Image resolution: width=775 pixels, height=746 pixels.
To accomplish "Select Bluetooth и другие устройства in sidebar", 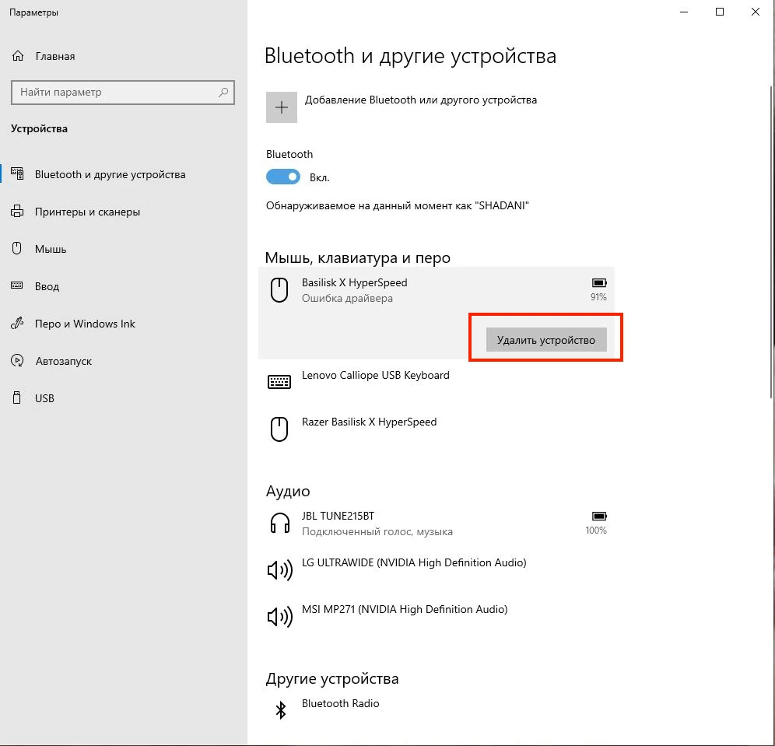I will pyautogui.click(x=110, y=174).
